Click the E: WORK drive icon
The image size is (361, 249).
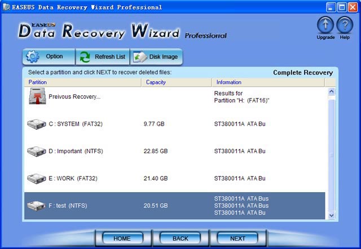[x=36, y=179]
